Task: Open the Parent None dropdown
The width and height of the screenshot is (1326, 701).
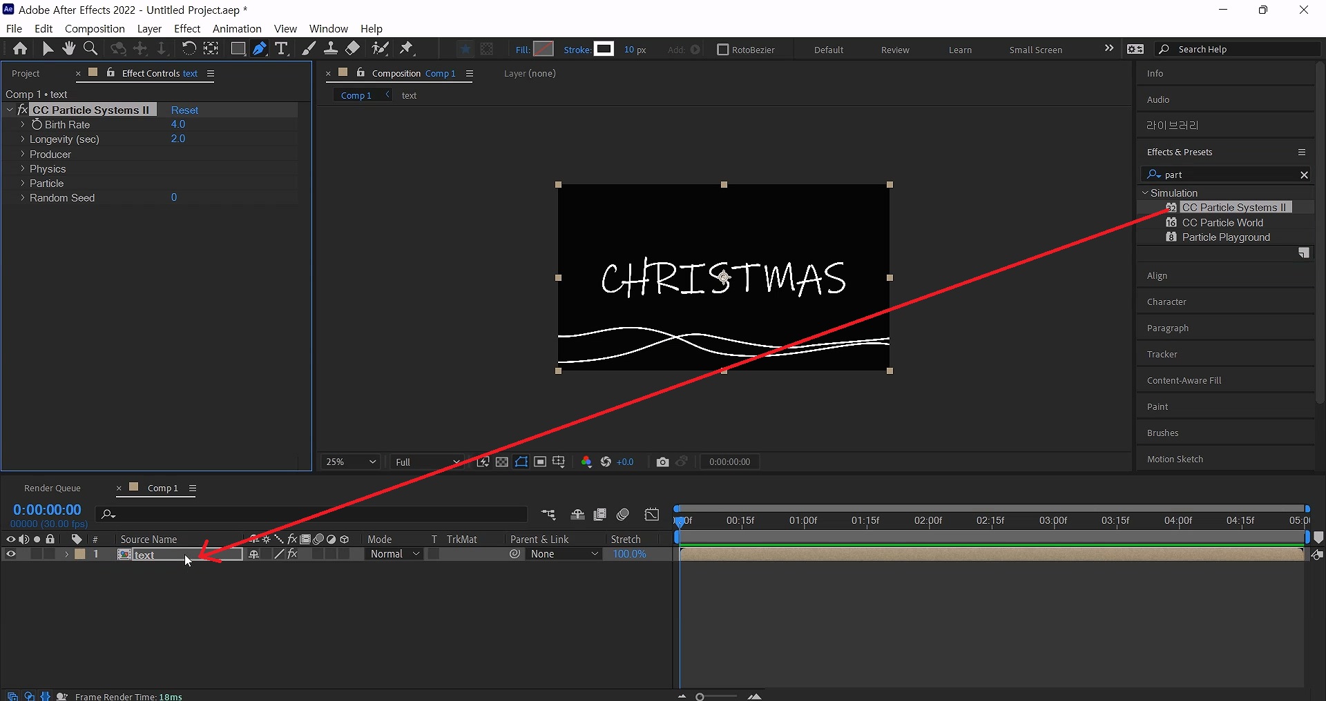Action: (564, 554)
